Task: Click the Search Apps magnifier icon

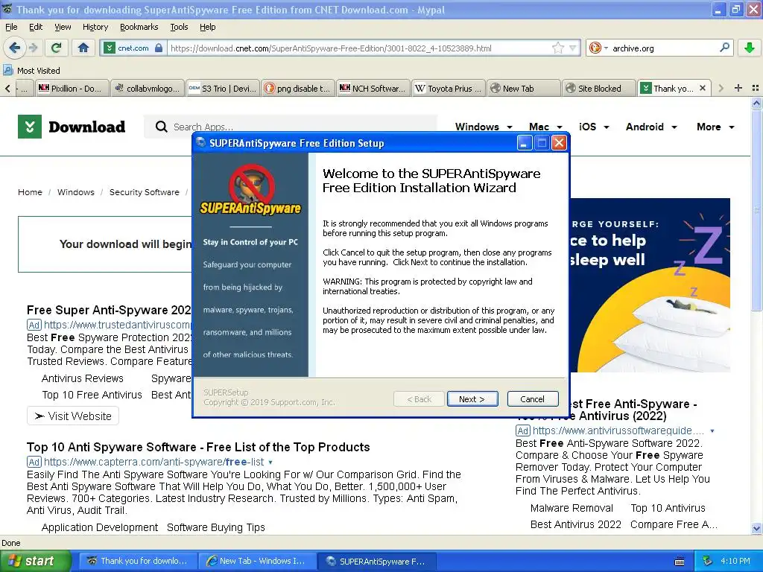Action: 161,127
